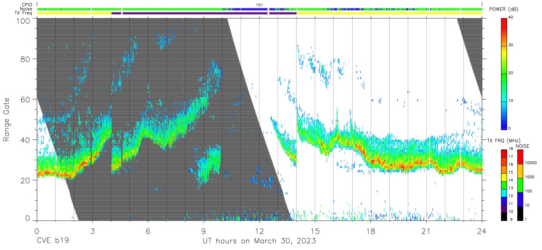This screenshot has height=250, width=542.
Task: Click the yellow TX FRQ legend block
Action: tap(504, 177)
